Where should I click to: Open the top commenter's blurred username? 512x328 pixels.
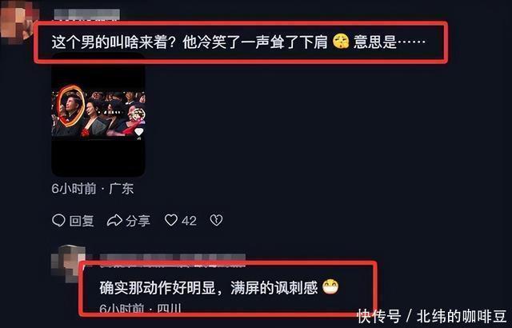(87, 15)
